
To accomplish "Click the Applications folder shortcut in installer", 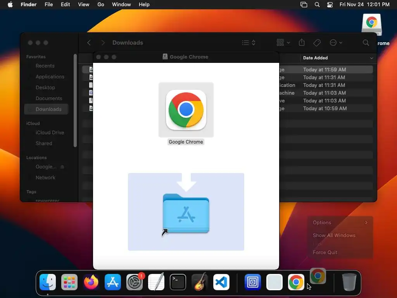I will [x=186, y=213].
